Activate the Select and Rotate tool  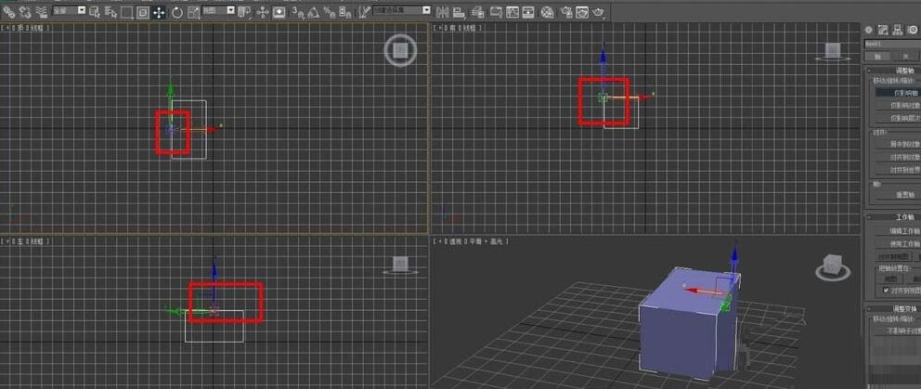(175, 12)
